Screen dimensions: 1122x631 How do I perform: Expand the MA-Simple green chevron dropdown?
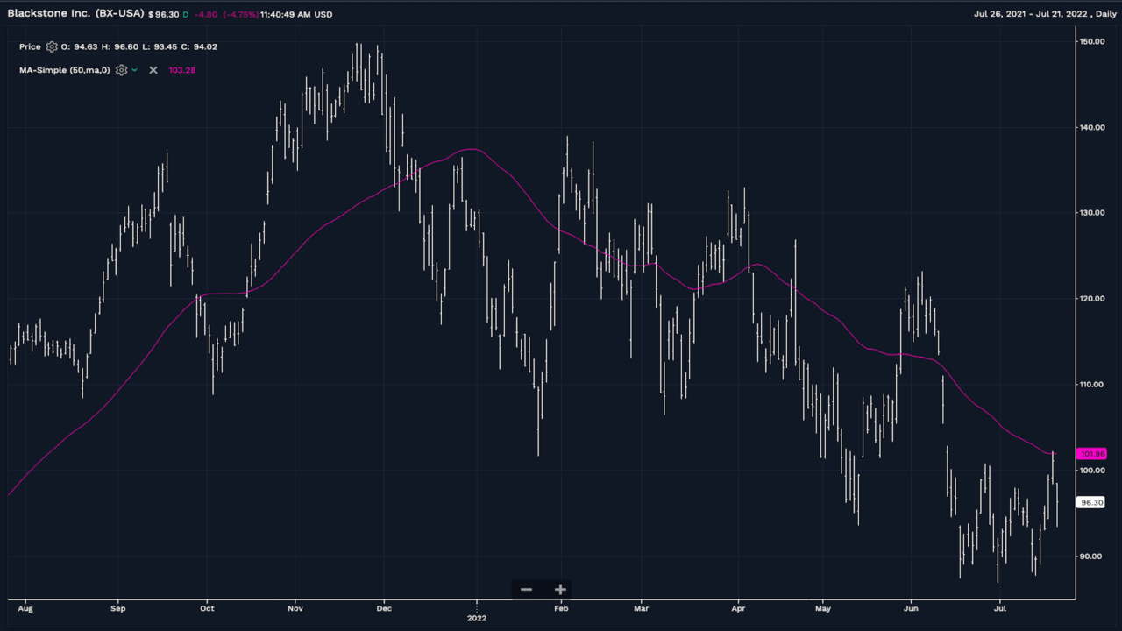point(134,70)
